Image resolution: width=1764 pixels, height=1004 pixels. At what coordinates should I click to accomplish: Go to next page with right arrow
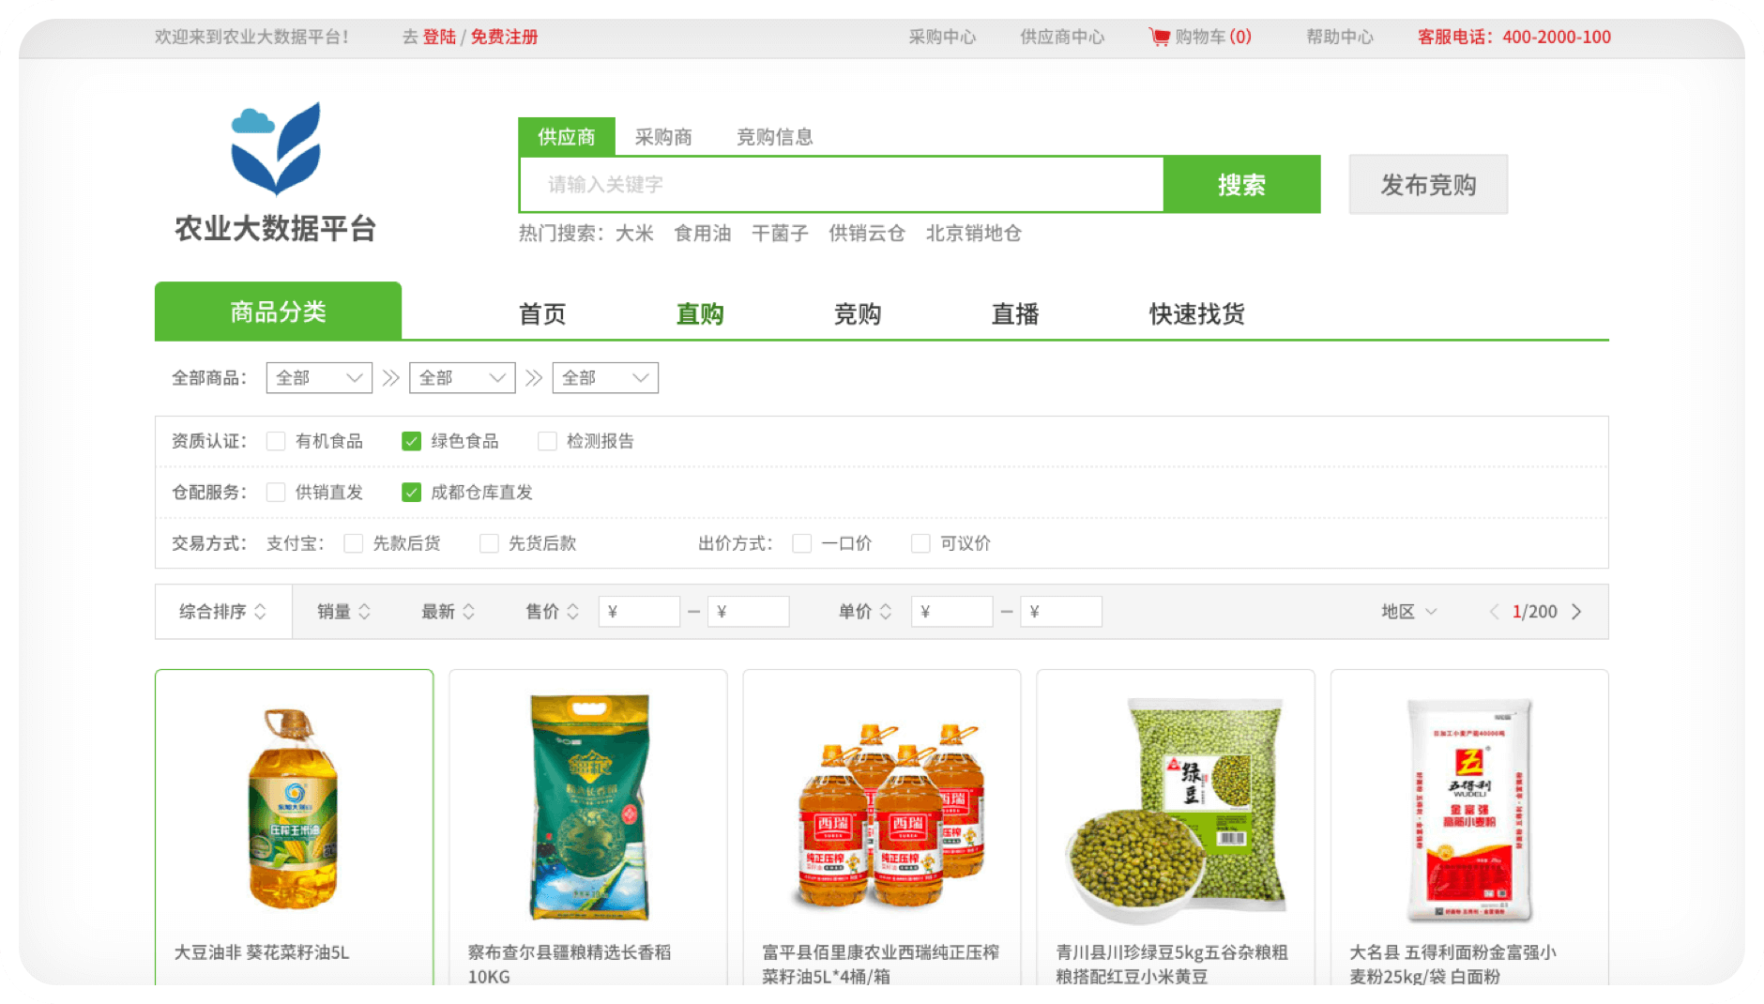1576,612
